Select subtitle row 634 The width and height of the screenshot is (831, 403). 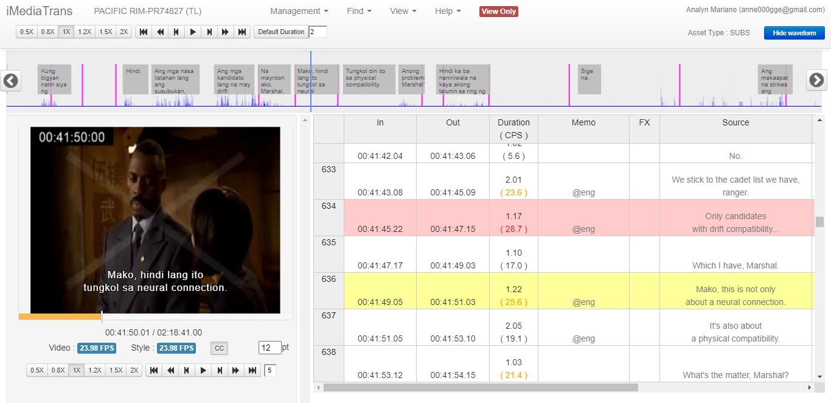click(x=564, y=218)
